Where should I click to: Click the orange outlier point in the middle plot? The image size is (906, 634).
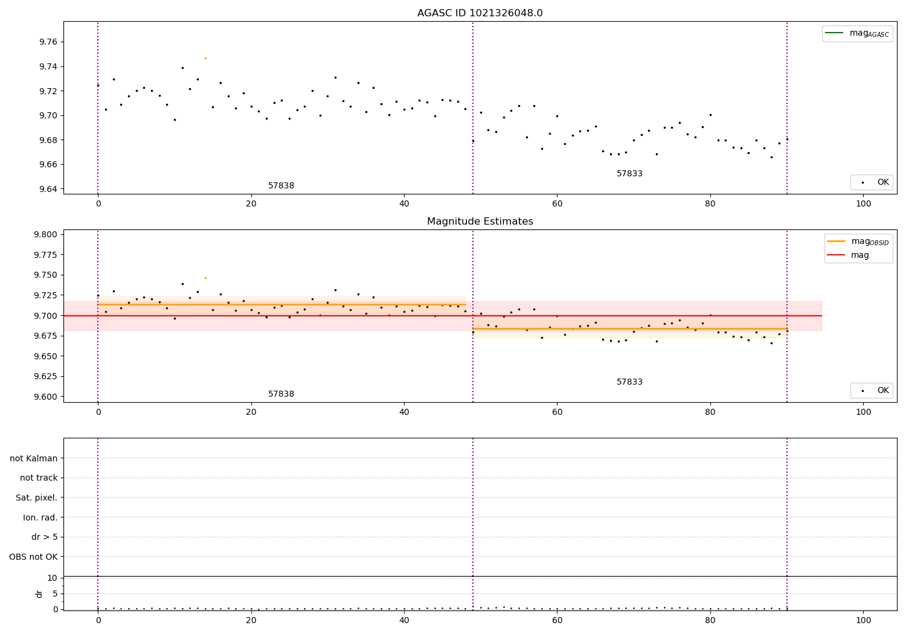click(205, 278)
